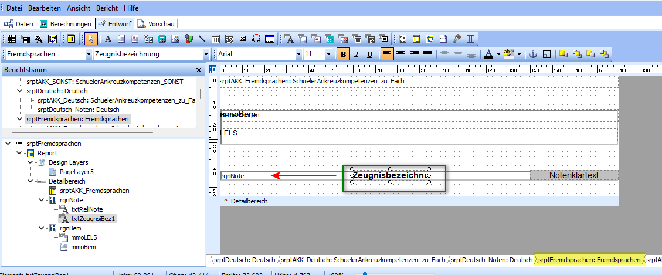Click the grid options icon
662x275 pixels.
[471, 39]
